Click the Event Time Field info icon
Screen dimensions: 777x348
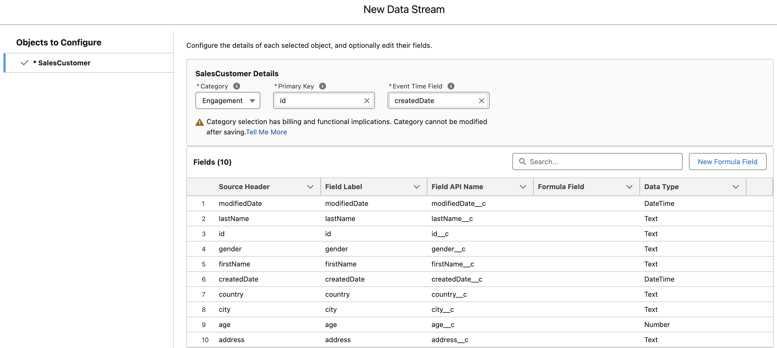click(x=451, y=86)
